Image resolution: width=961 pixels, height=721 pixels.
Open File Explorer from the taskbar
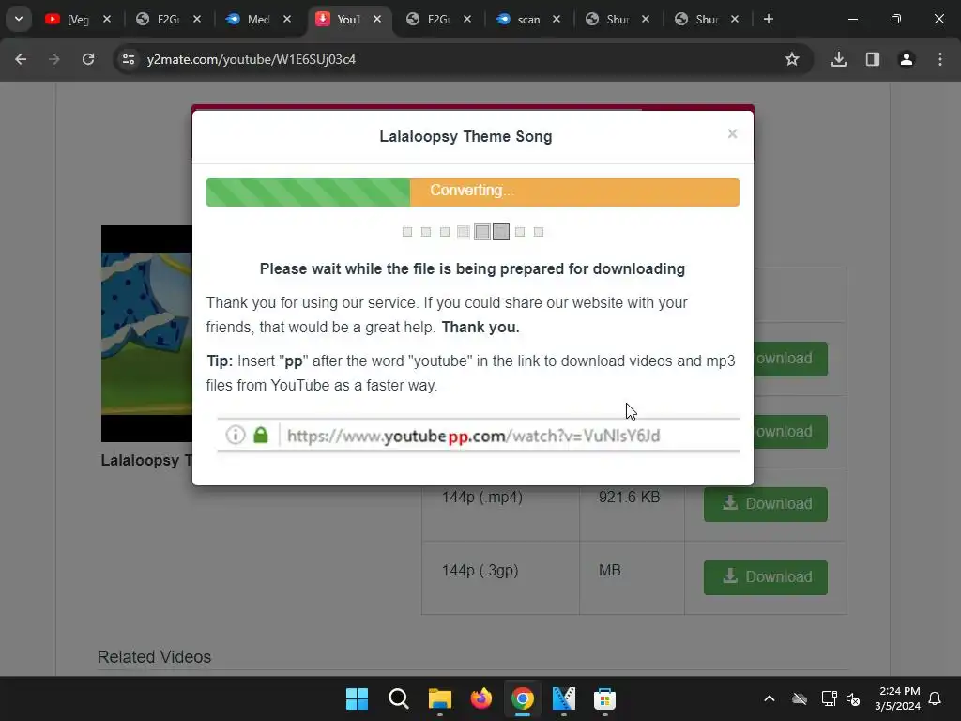click(x=439, y=698)
